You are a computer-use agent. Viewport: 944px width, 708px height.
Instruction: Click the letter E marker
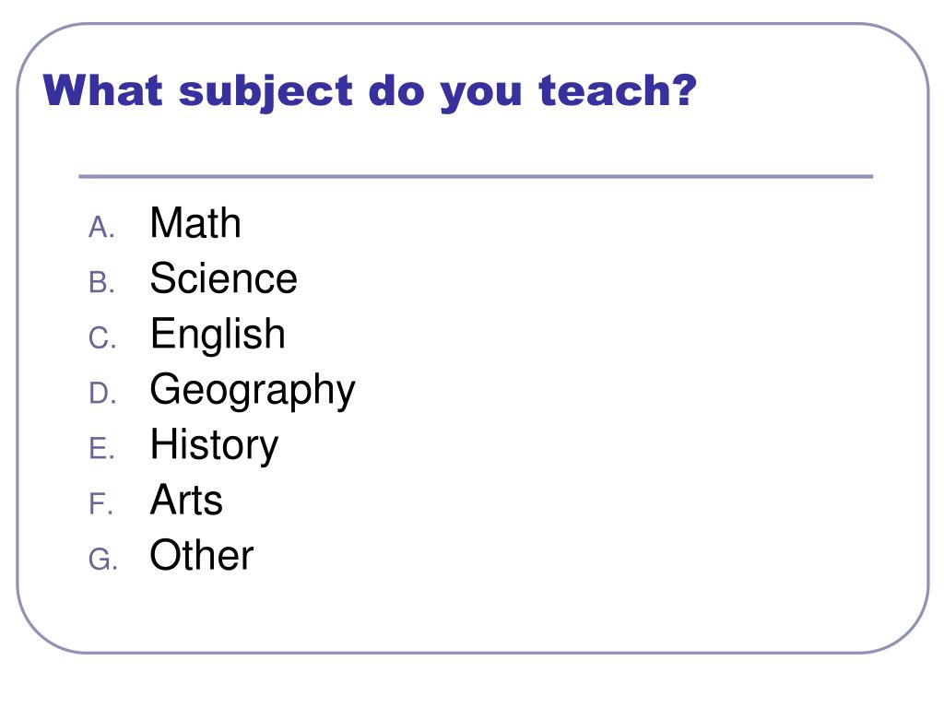(x=101, y=449)
